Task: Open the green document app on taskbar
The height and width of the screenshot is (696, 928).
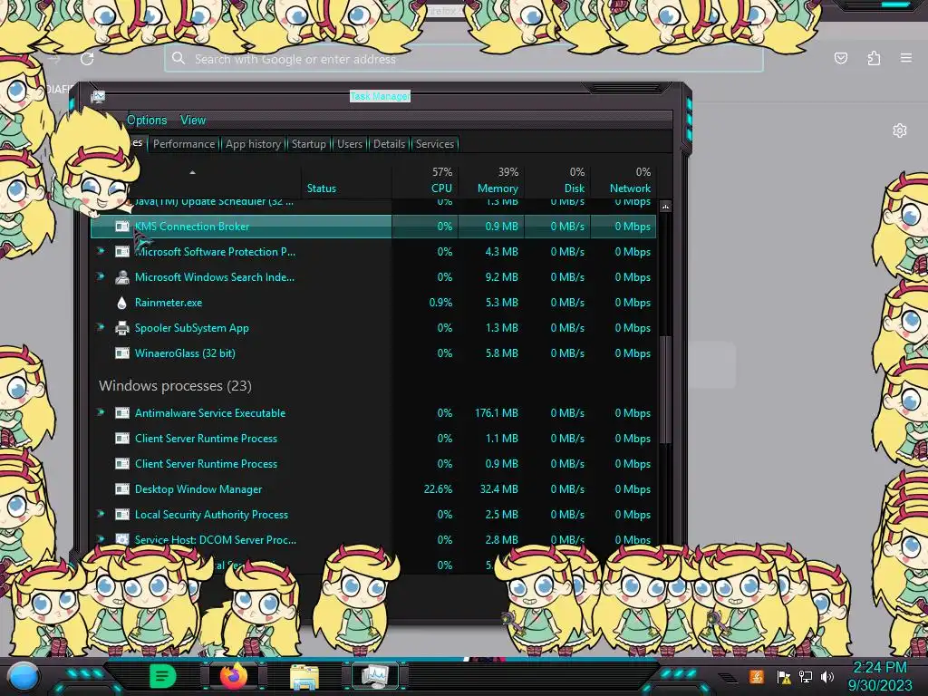Action: 162,676
